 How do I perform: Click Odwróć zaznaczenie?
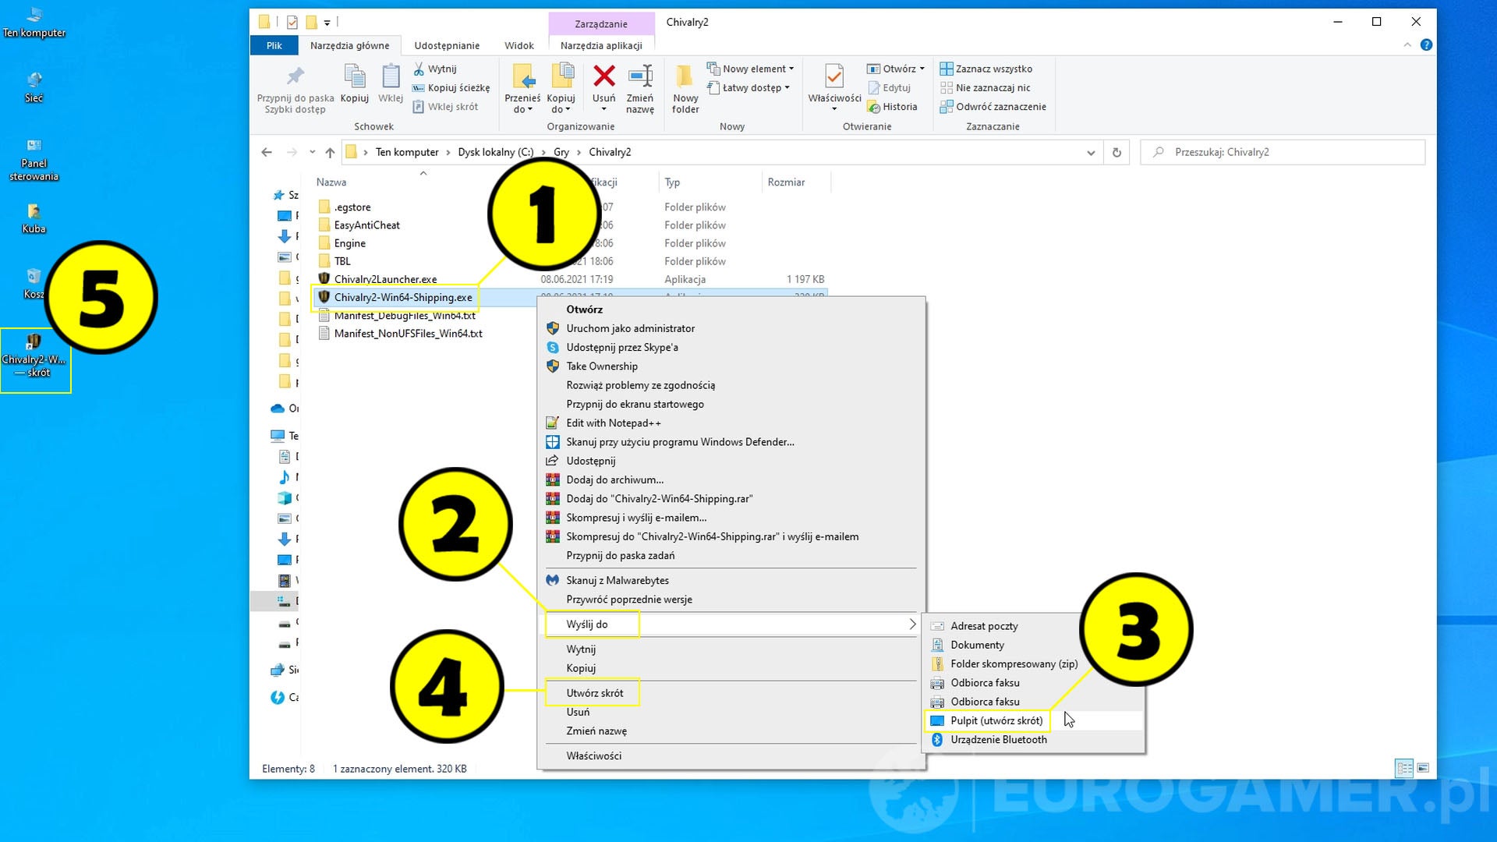tap(993, 106)
